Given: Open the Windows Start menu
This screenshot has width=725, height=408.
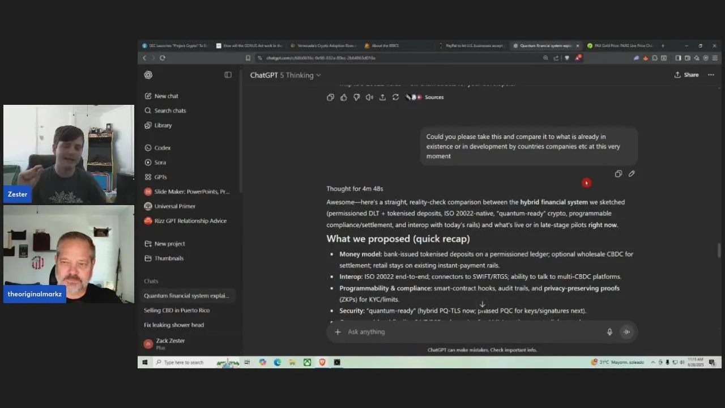Looking at the screenshot, I should [144, 362].
